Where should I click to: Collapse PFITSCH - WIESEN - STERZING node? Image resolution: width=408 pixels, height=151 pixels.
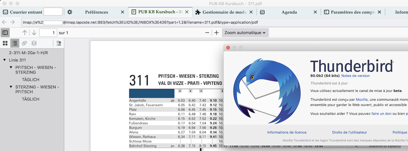tap(11, 68)
